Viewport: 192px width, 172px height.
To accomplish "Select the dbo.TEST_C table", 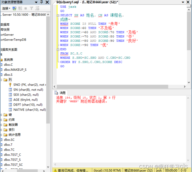I will tap(12, 155).
